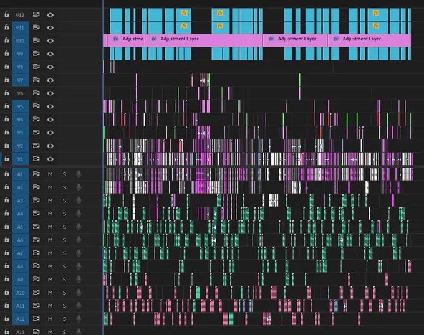The image size is (424, 335).
Task: Target track A13 header label
Action: pos(21,332)
